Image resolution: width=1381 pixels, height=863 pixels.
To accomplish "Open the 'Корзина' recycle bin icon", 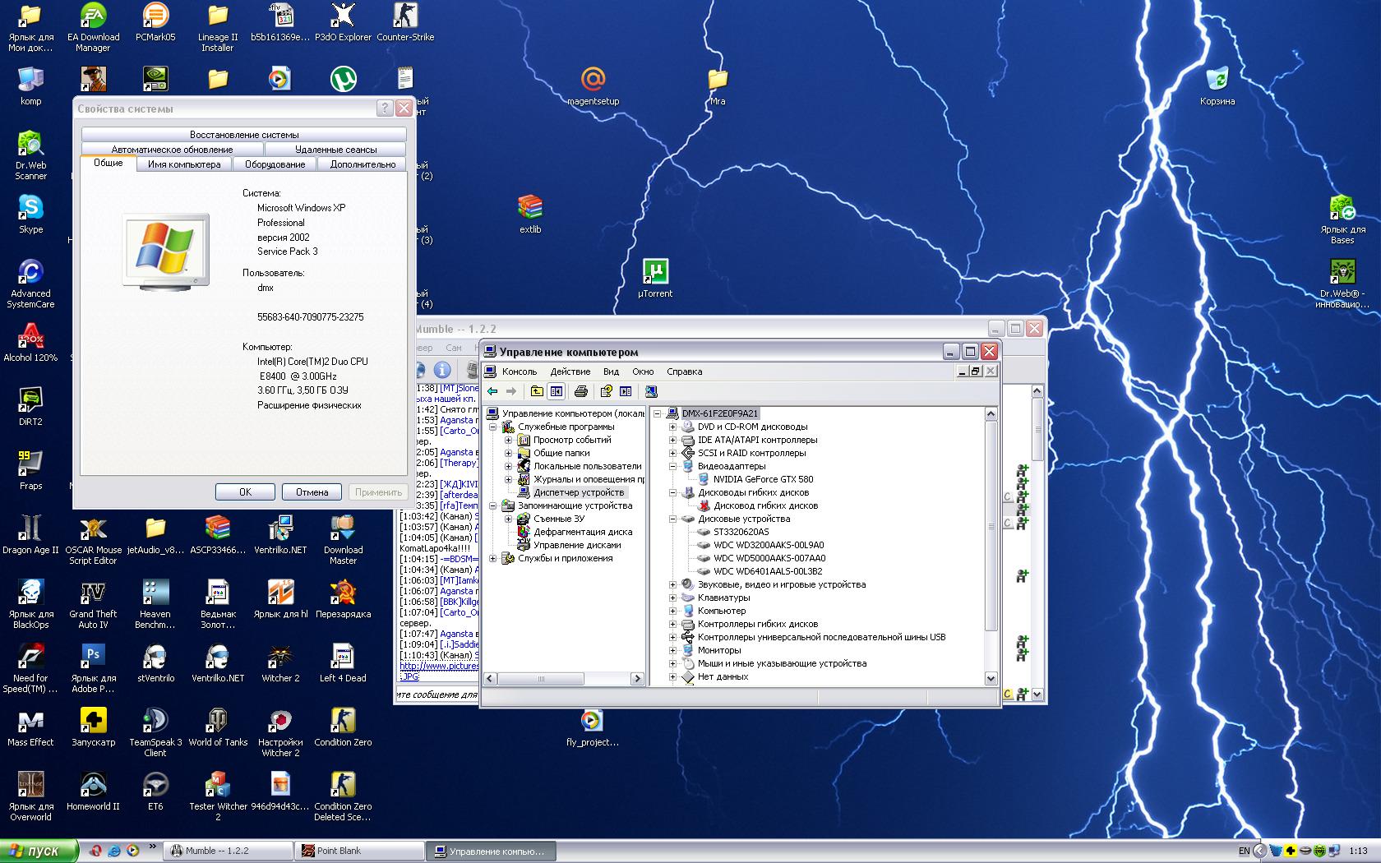I will pos(1217,85).
